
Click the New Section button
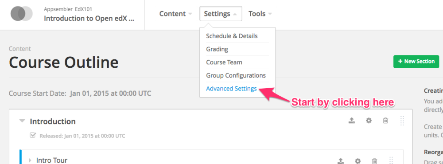pyautogui.click(x=416, y=61)
